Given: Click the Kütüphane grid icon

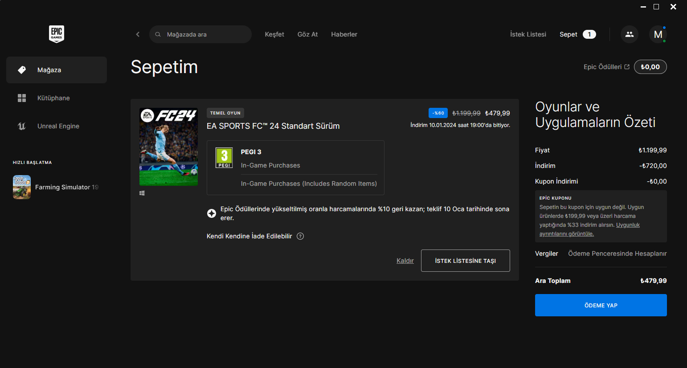Looking at the screenshot, I should point(22,98).
